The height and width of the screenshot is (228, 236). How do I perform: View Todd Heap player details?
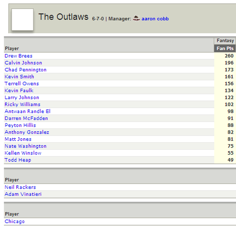(18, 160)
